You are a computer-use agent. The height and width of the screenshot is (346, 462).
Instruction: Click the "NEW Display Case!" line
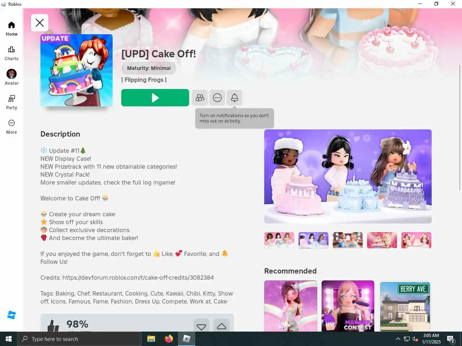66,159
